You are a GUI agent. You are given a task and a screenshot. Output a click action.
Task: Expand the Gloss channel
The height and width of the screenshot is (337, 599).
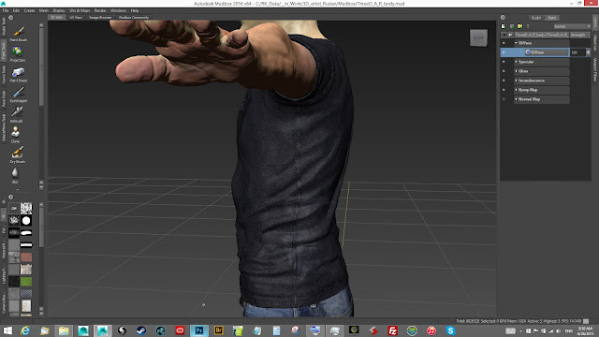click(516, 71)
